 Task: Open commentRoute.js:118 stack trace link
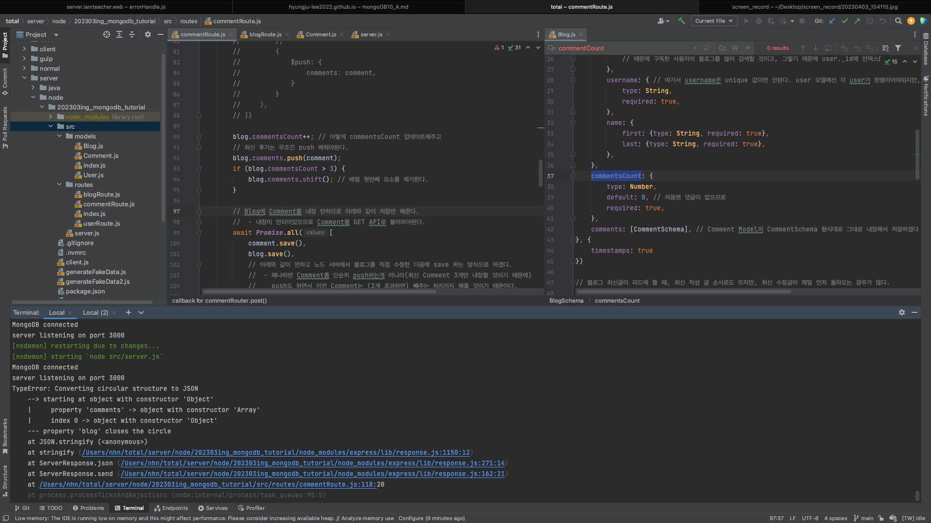(x=208, y=484)
